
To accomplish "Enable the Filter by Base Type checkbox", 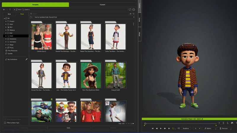I will [5, 123].
